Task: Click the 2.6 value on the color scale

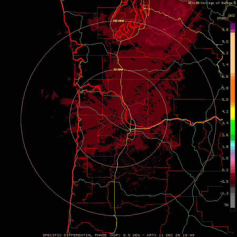Action: [x=225, y=135]
